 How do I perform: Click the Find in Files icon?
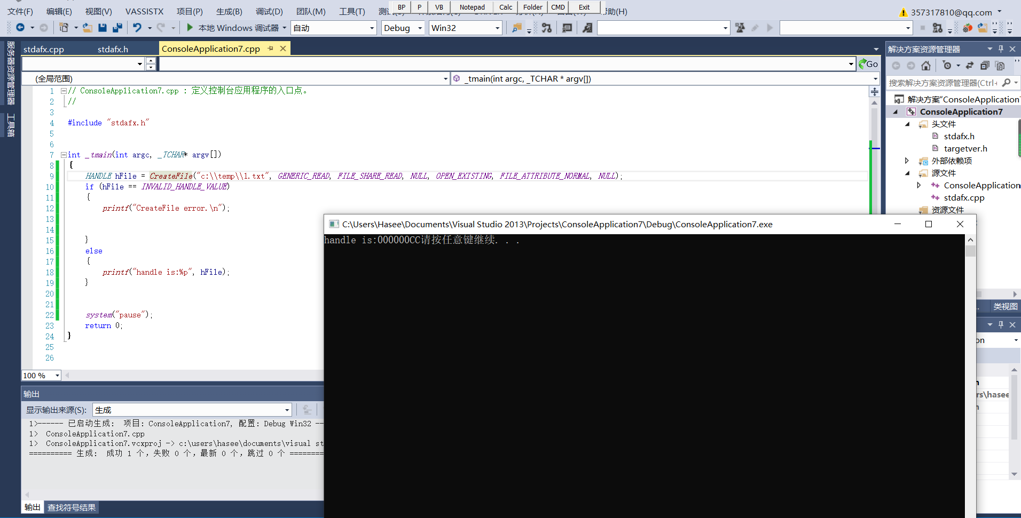[517, 28]
